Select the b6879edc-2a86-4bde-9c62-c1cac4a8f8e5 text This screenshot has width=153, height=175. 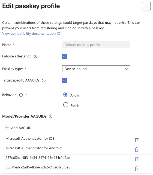(38, 167)
